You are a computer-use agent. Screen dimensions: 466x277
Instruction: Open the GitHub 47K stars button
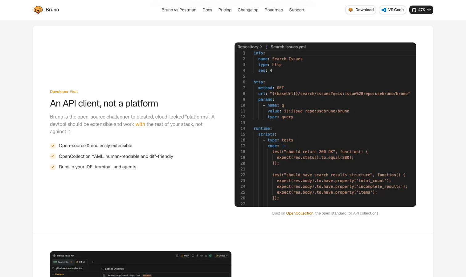(x=421, y=10)
